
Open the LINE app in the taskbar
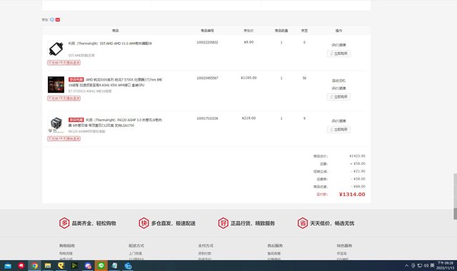[101, 265]
